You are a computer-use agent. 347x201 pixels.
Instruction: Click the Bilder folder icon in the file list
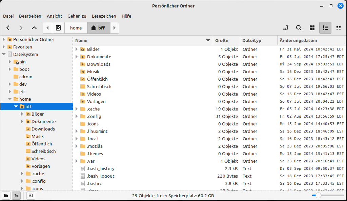pos(83,49)
